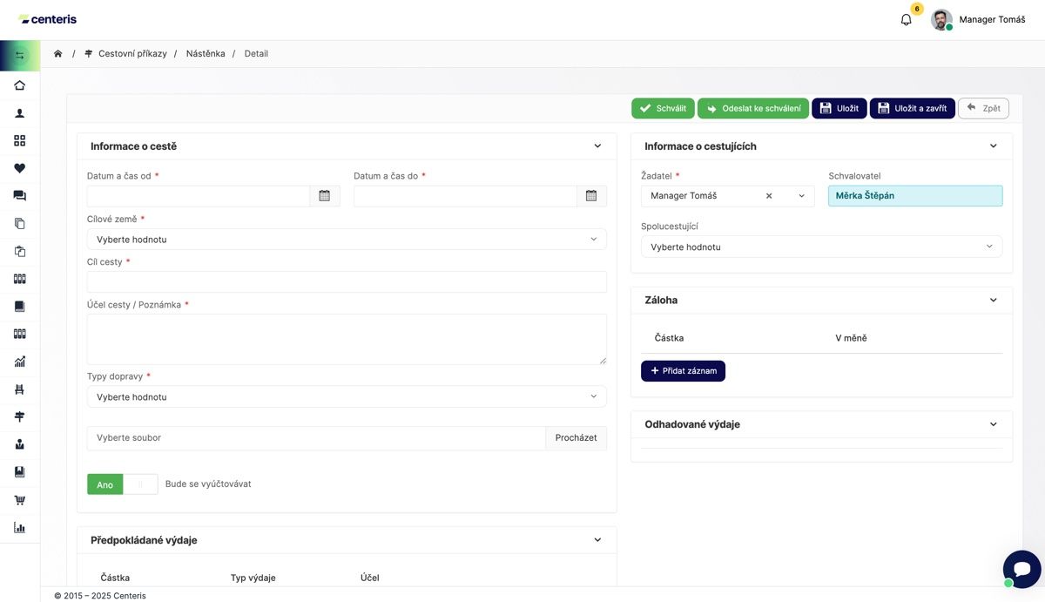Open the heart icon in the sidebar
Viewport: 1045px width, 602px height.
click(19, 168)
